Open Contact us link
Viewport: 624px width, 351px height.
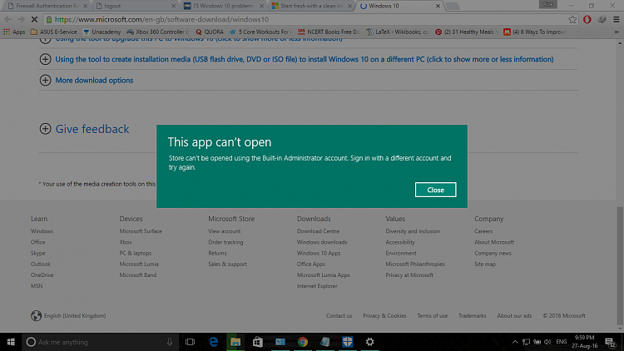point(339,315)
